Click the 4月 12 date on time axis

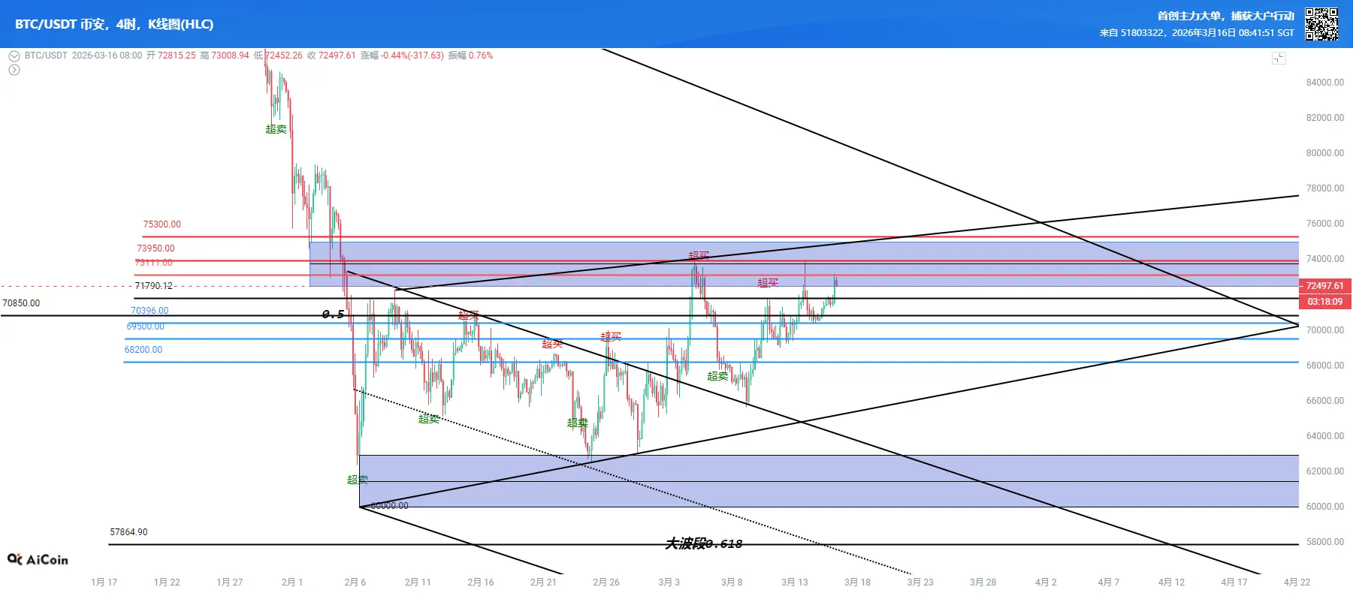pyautogui.click(x=1171, y=582)
